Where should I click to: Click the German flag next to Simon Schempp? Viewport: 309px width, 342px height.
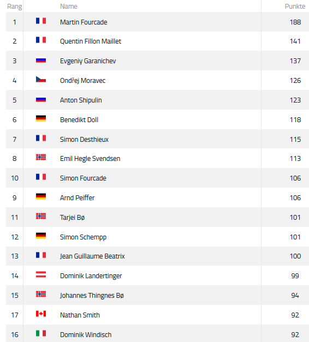click(x=41, y=236)
